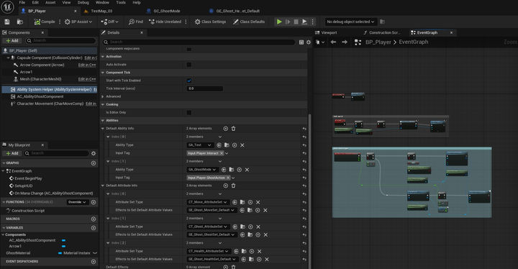Viewport: 518px width, 269px height.
Task: Add element to Default Ability Info array
Action: click(x=226, y=129)
